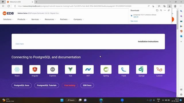Viewport: 184px width, 103px height.
Task: Click the Free training button
Action: 70,85
